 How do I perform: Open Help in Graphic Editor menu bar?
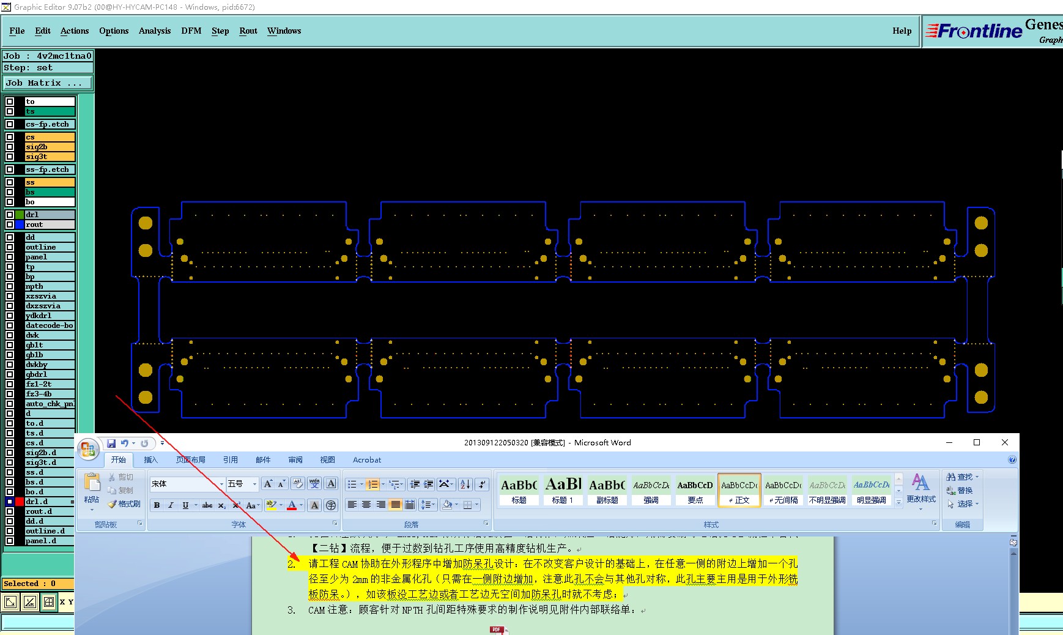(x=902, y=31)
